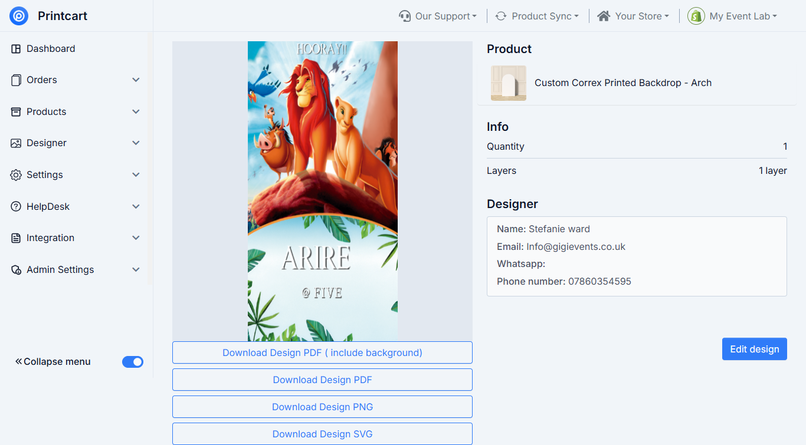This screenshot has width=806, height=445.
Task: Click the Our Support headset icon
Action: click(405, 16)
